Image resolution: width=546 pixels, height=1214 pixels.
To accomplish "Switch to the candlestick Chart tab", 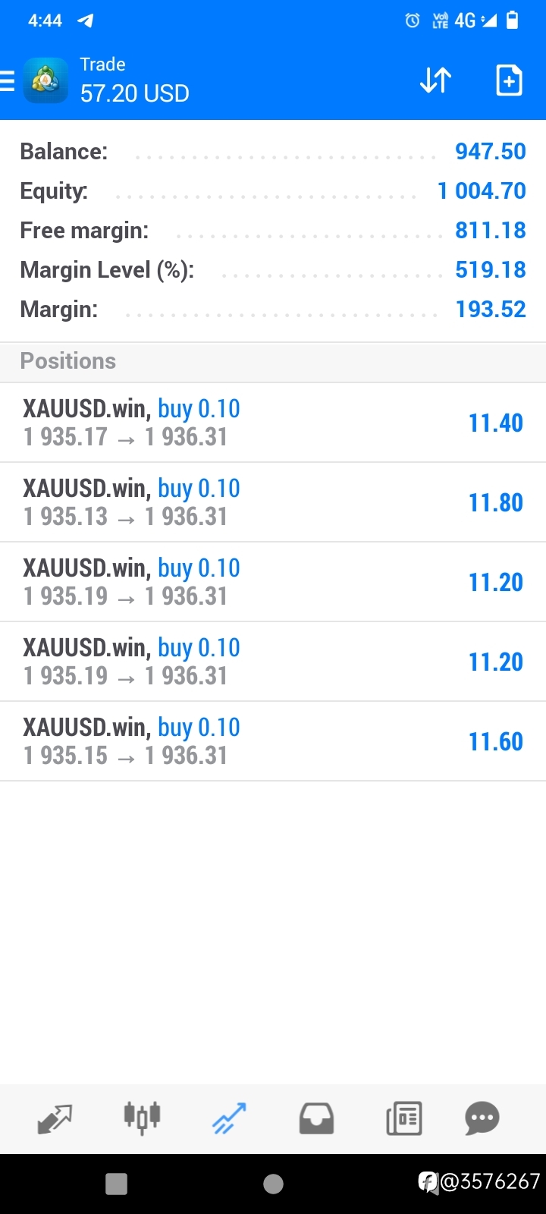I will [142, 1118].
